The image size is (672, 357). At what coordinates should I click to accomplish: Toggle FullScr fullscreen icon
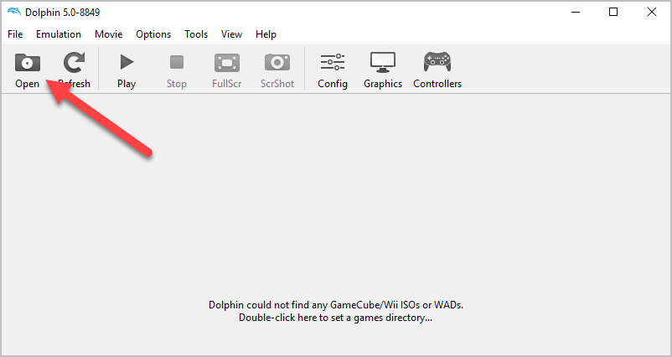[227, 63]
